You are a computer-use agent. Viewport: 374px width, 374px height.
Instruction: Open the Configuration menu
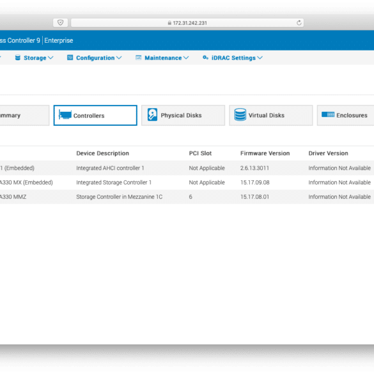point(95,58)
